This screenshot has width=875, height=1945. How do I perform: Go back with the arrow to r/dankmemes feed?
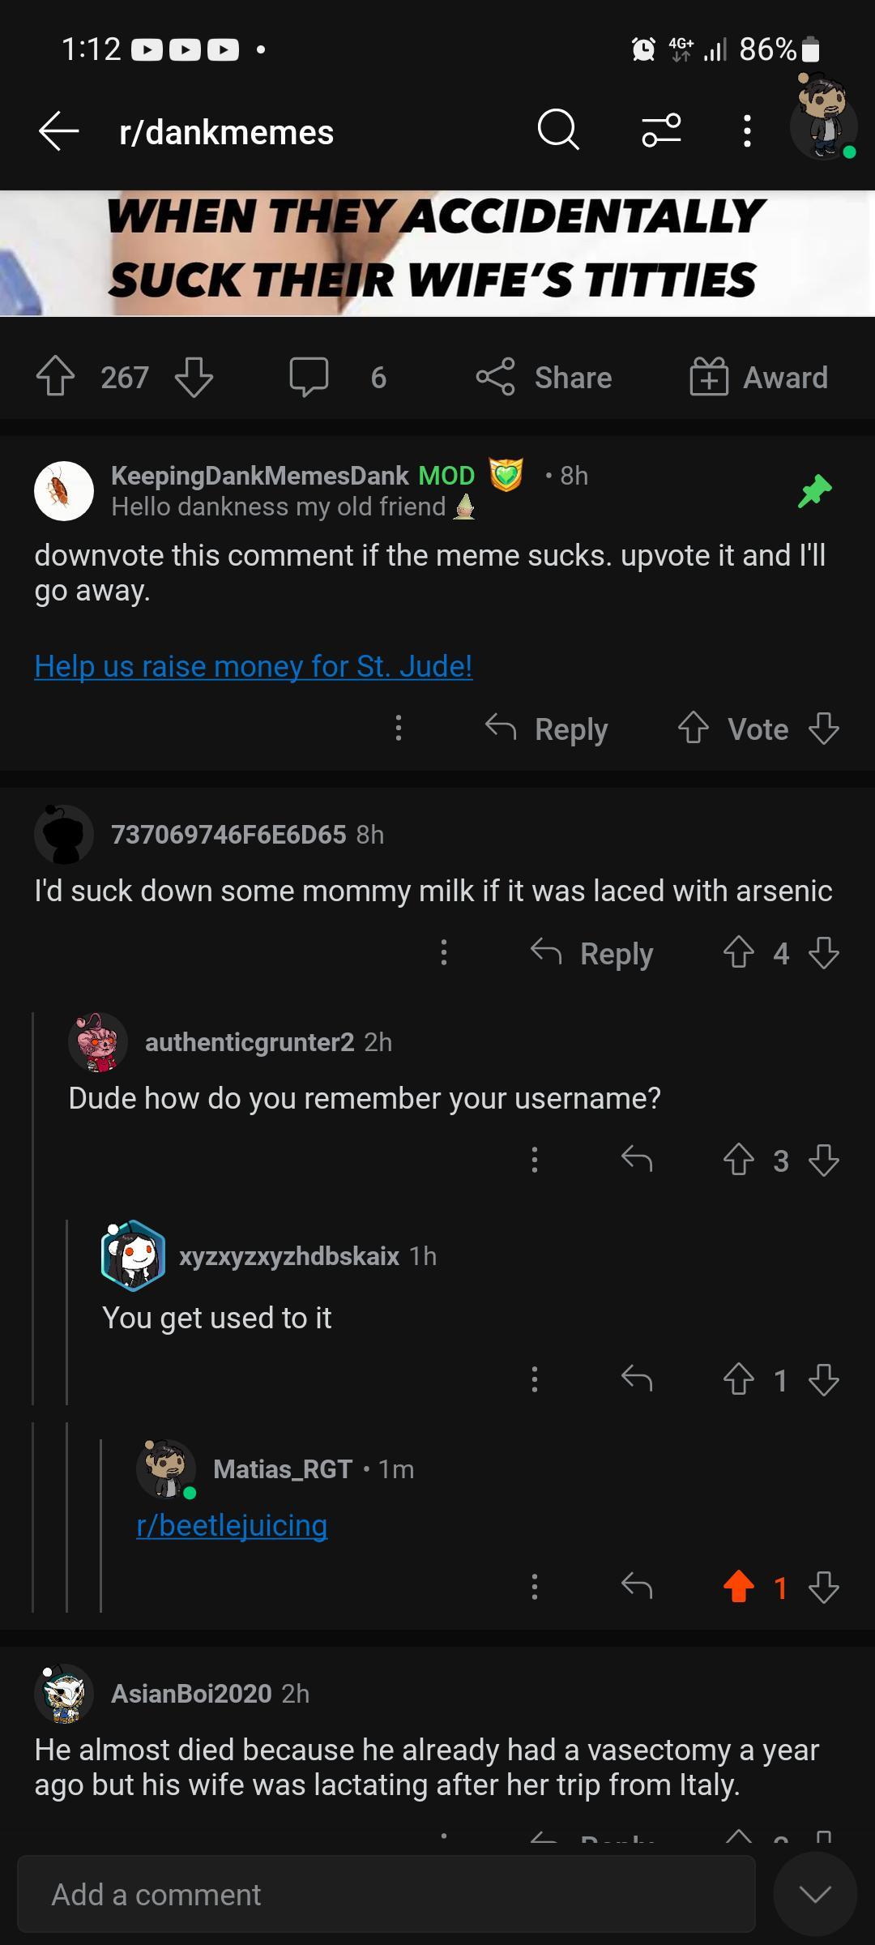(x=57, y=131)
